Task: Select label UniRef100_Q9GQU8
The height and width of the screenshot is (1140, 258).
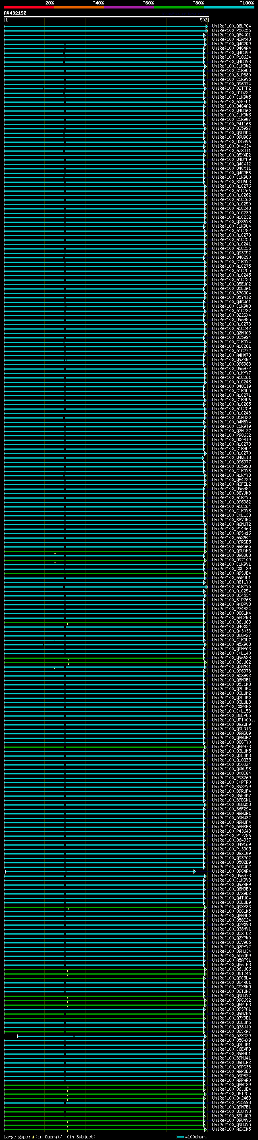Action: click(231, 555)
